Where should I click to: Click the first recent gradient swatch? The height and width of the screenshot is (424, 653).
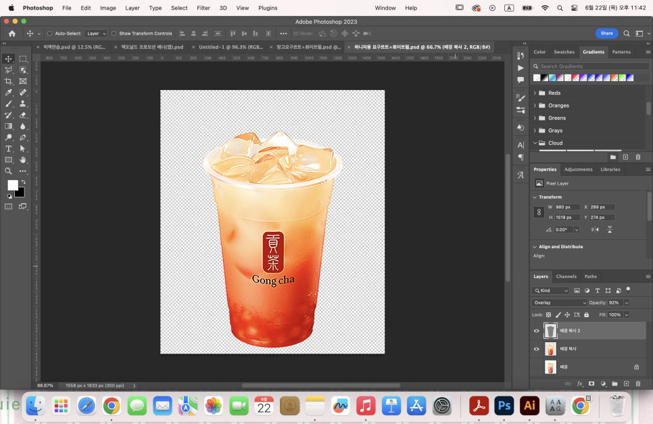coord(537,78)
